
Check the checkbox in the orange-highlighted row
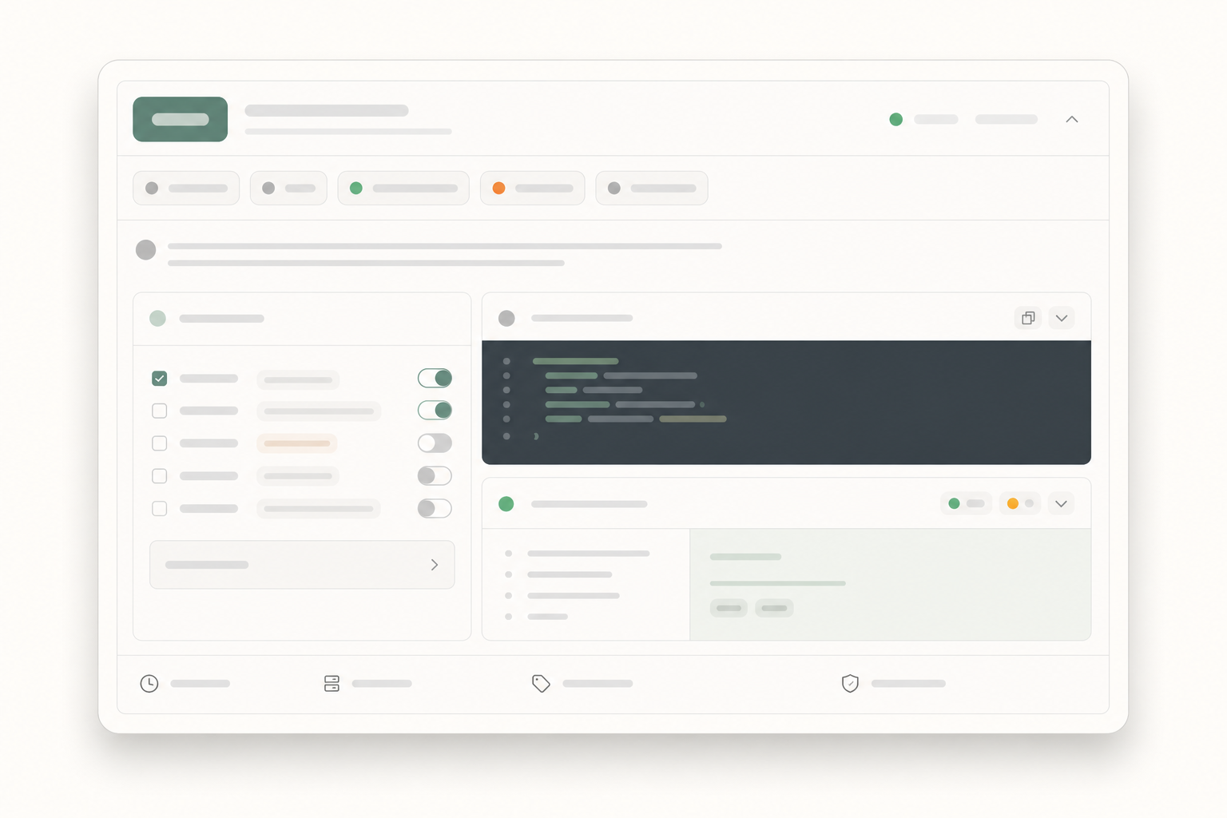(160, 443)
